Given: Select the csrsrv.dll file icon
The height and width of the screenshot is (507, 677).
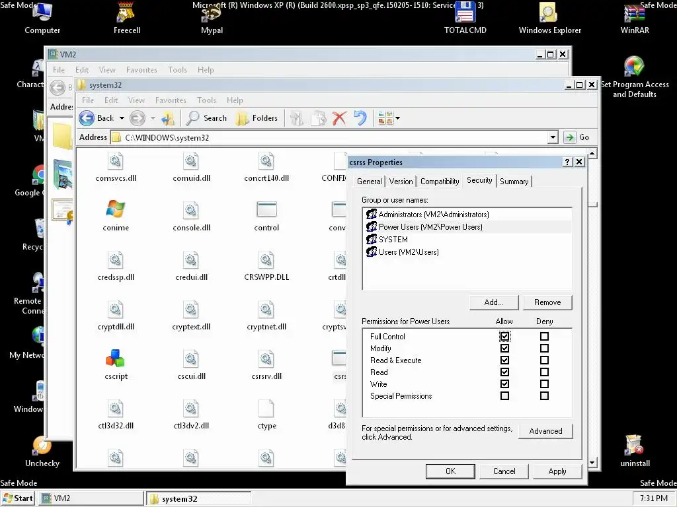Looking at the screenshot, I should coord(266,359).
